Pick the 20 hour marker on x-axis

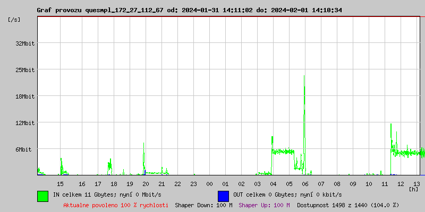click(x=146, y=183)
